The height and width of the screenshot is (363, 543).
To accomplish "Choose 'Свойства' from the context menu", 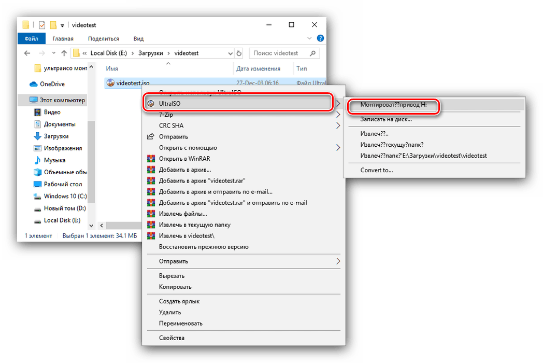I will pos(172,338).
